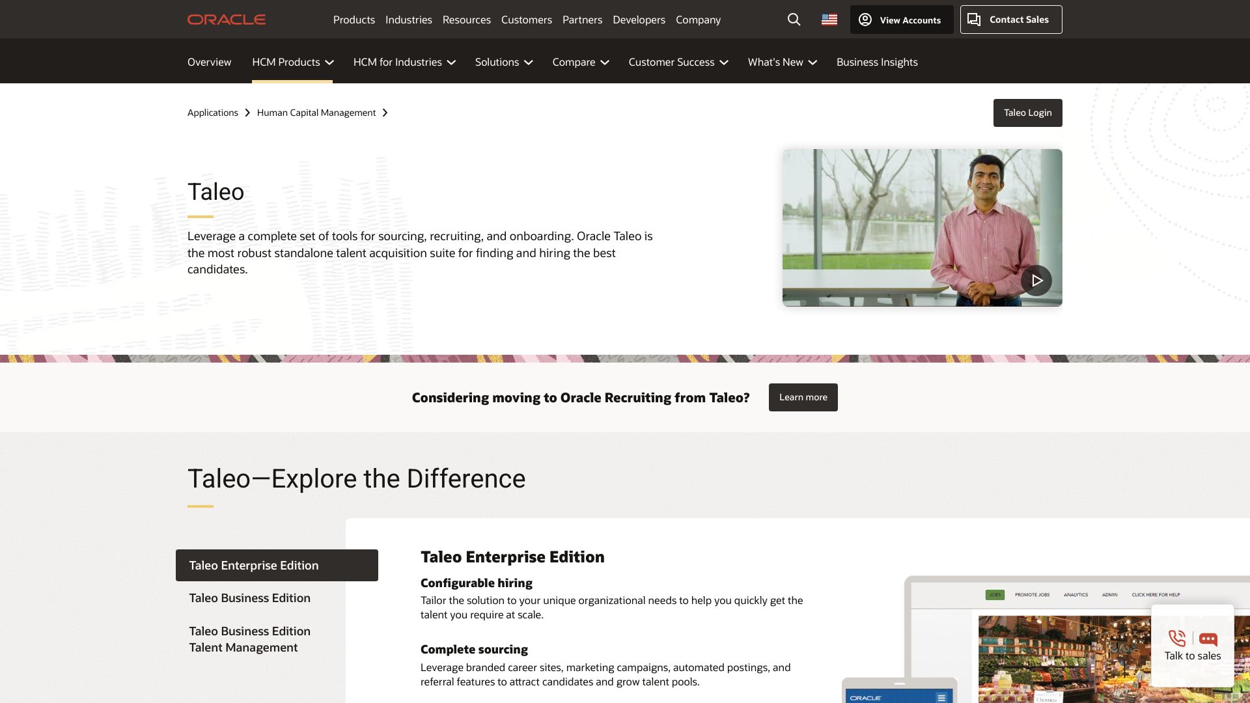Click the Taleo Login button

tap(1027, 113)
